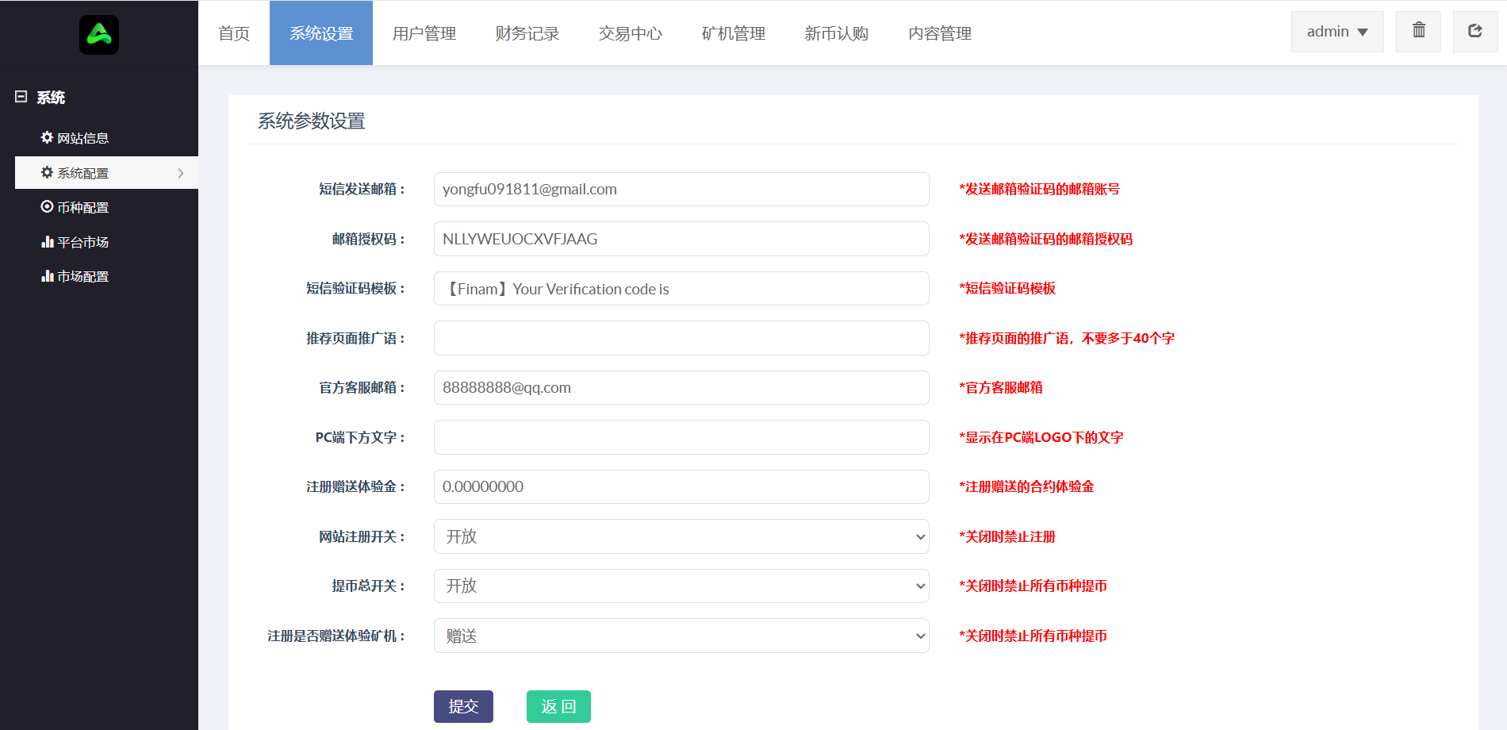Click the bar chart icon beside 市场配置
Screen dimensions: 1507x730
[x=47, y=275]
